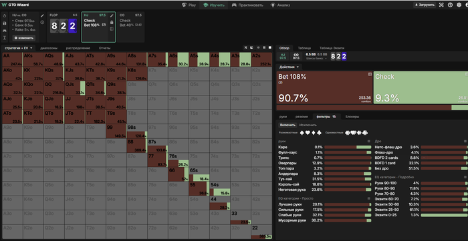Click pencil edit icon next to HJ vs. CO
The image size is (468, 241).
point(42,15)
